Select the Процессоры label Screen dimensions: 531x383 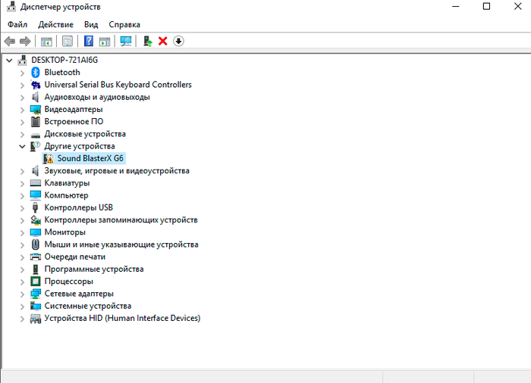point(69,282)
